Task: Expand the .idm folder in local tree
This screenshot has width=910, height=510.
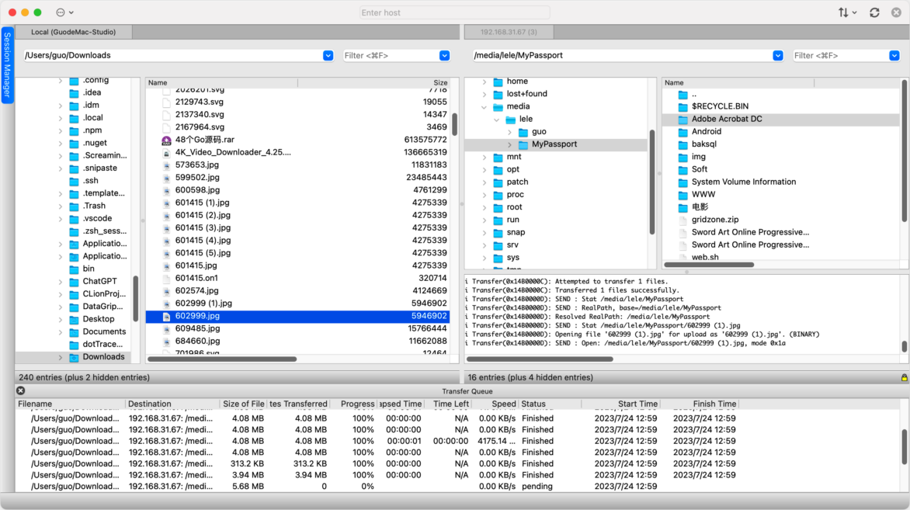Action: [61, 106]
